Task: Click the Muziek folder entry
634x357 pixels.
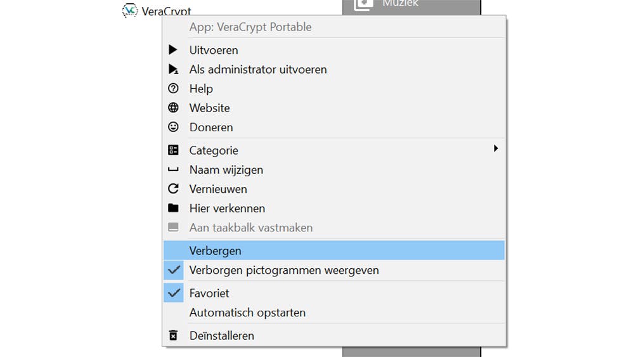Action: [399, 4]
